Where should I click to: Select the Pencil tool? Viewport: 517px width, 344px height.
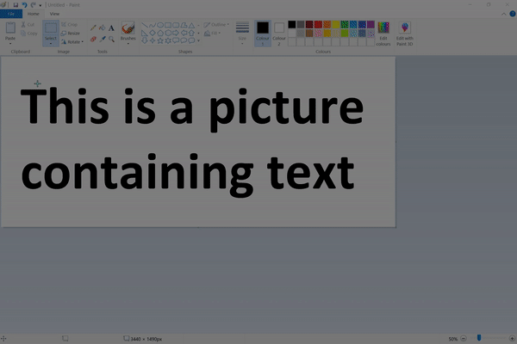pyautogui.click(x=93, y=28)
